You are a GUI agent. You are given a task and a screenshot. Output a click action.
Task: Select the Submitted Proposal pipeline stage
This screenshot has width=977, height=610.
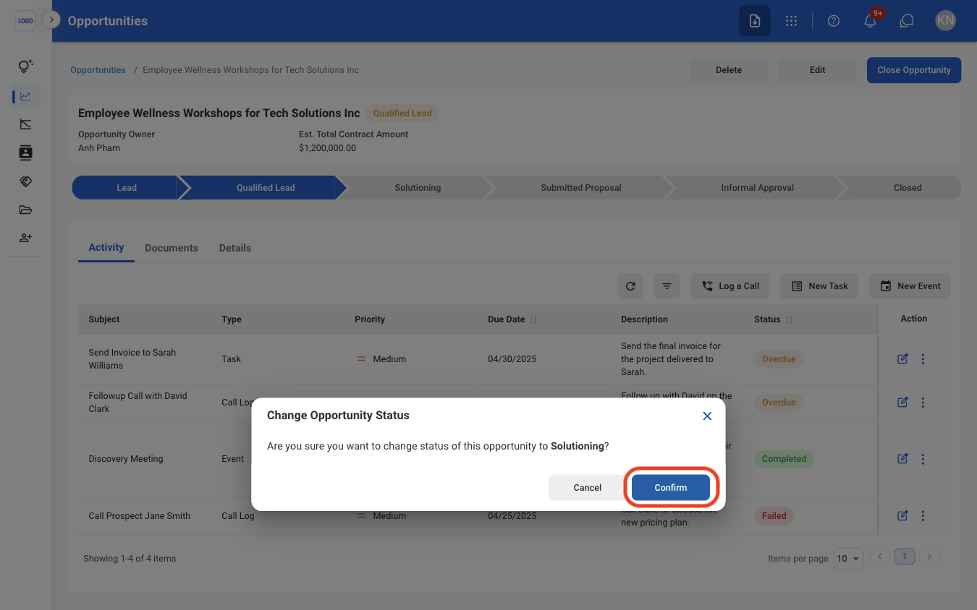coord(580,188)
